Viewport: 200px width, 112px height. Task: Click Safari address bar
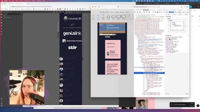[140, 7]
